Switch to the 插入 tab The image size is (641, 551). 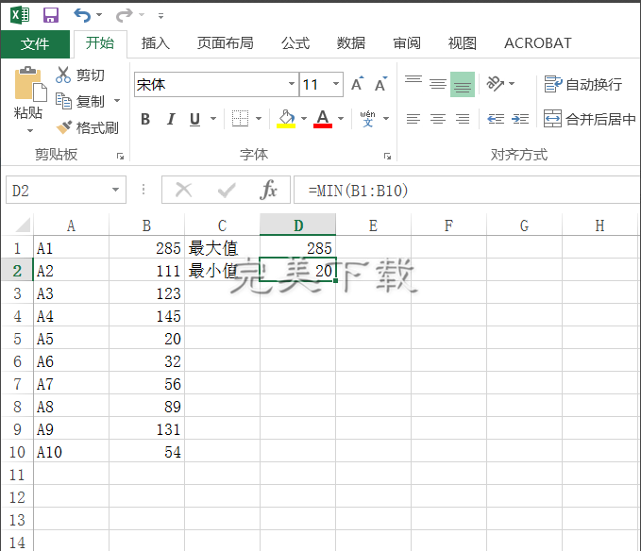tap(156, 42)
